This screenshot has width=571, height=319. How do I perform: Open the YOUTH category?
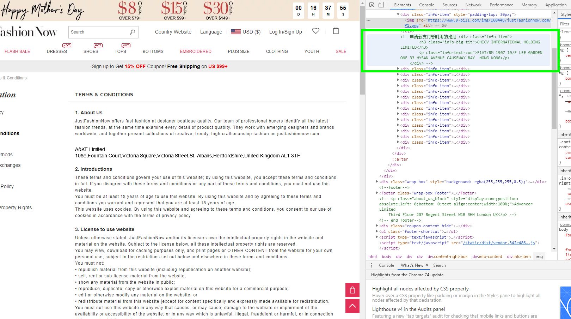(x=312, y=52)
